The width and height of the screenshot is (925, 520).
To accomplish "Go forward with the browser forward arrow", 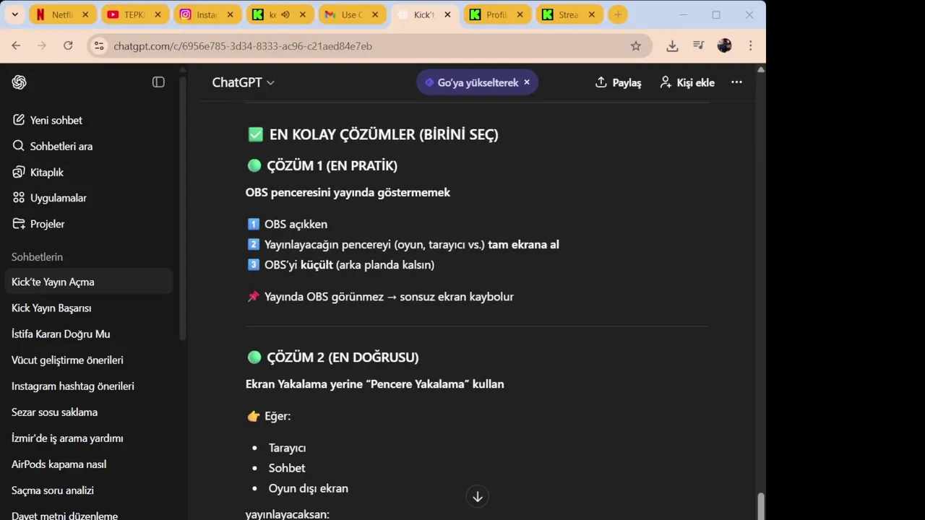I will (42, 45).
